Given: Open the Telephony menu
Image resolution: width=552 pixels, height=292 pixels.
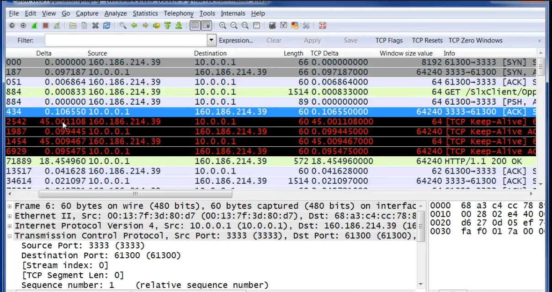Looking at the screenshot, I should point(179,13).
